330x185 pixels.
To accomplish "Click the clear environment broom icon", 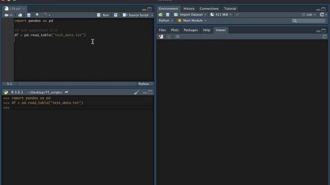I will [x=237, y=14].
